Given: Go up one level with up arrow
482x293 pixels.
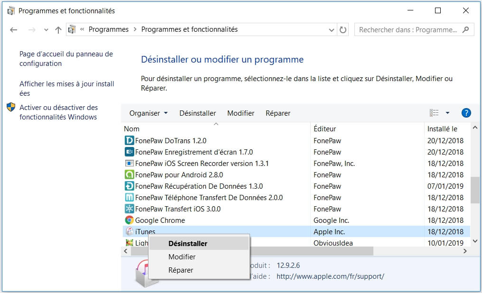Looking at the screenshot, I should click(58, 30).
